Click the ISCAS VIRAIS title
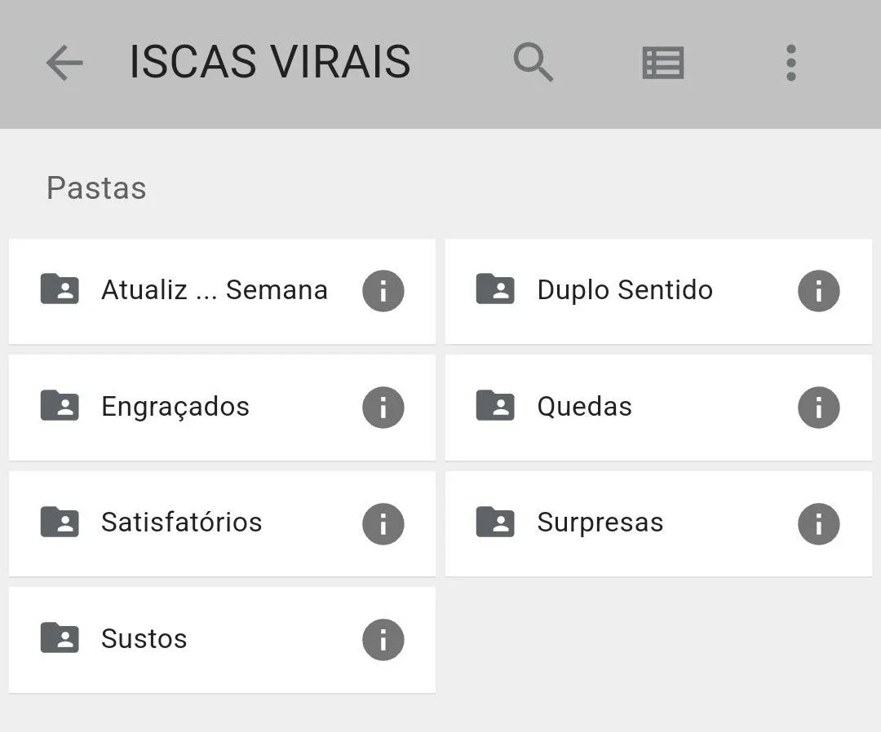The image size is (881, 732). (270, 62)
